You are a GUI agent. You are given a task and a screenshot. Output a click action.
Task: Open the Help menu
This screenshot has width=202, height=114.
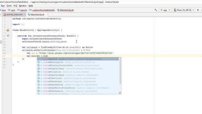31,6
